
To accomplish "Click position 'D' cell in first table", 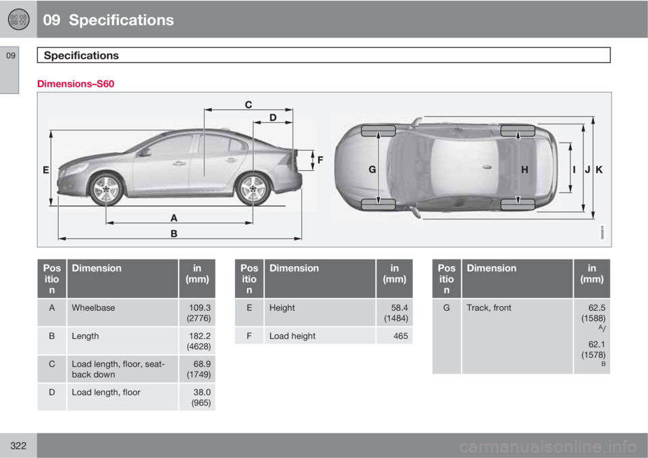I will (52, 397).
